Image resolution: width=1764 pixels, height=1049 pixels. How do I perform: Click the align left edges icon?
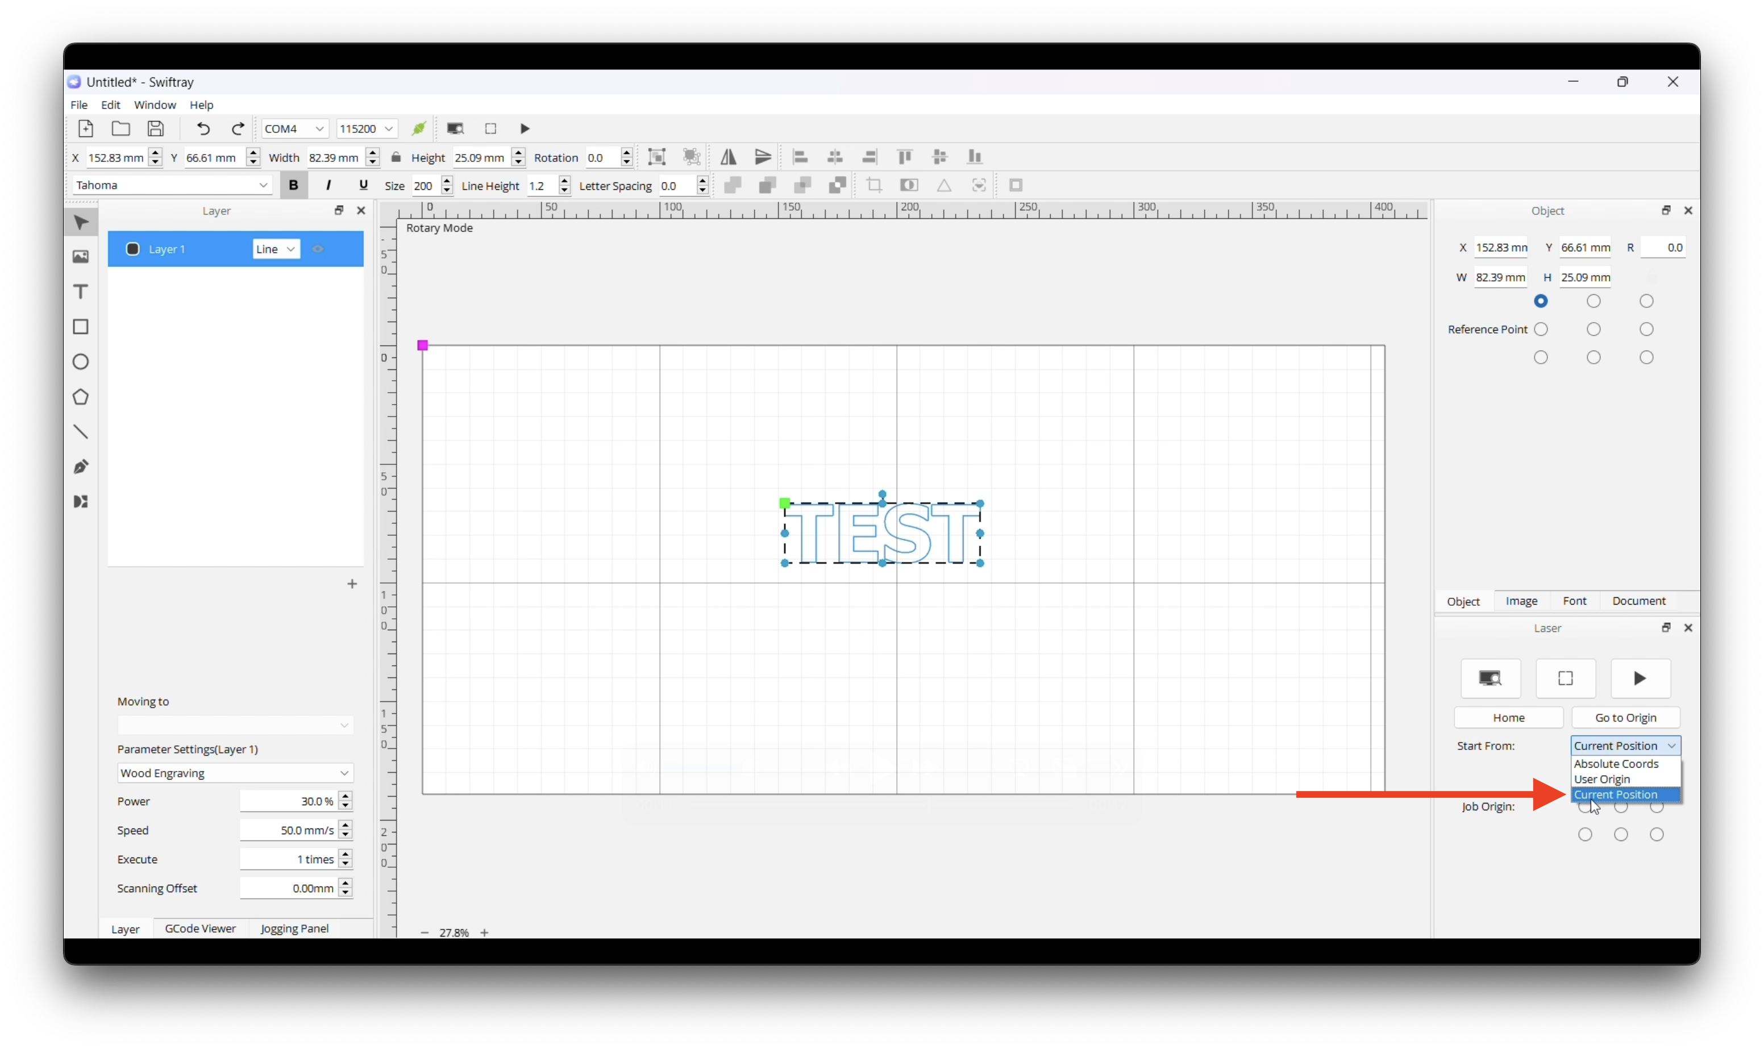coord(800,157)
